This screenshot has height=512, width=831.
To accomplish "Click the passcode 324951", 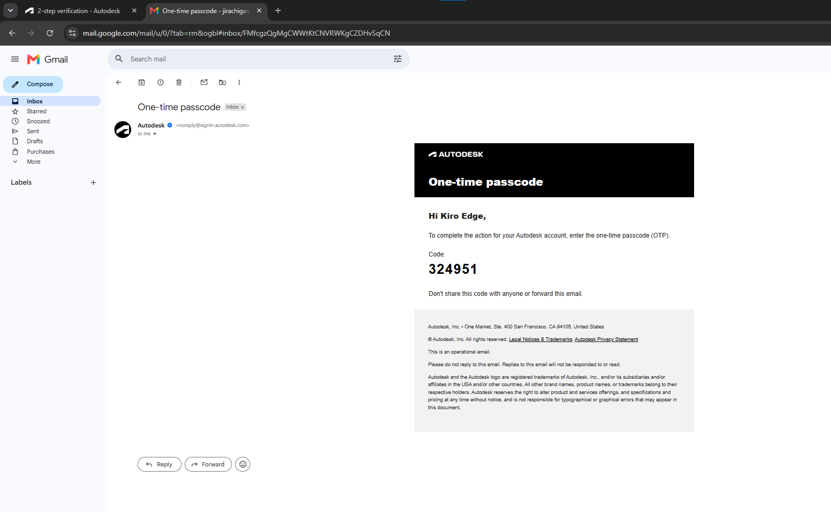I will tap(453, 269).
